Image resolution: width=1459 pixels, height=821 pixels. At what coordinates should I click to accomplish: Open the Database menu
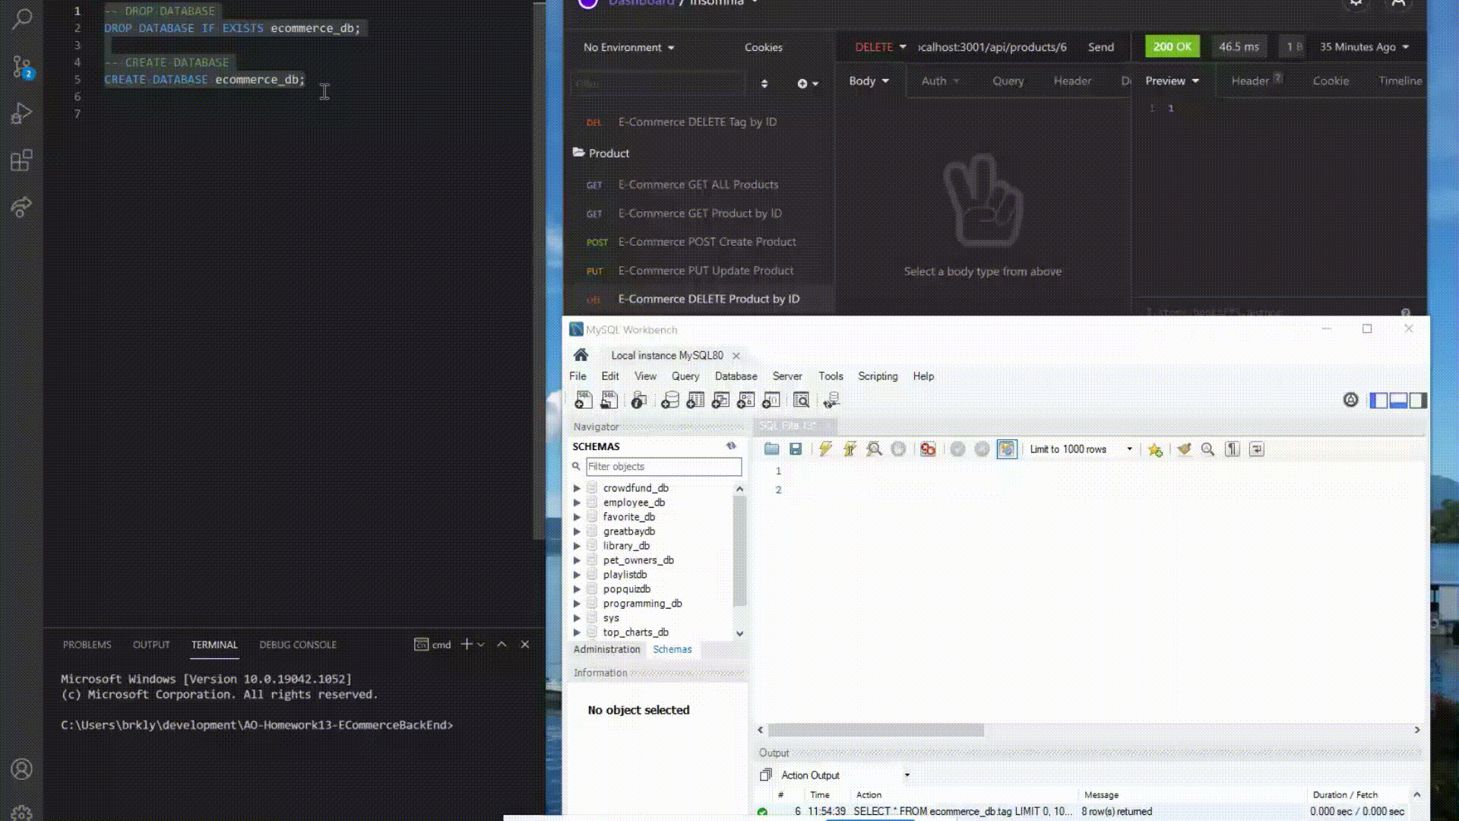(735, 376)
